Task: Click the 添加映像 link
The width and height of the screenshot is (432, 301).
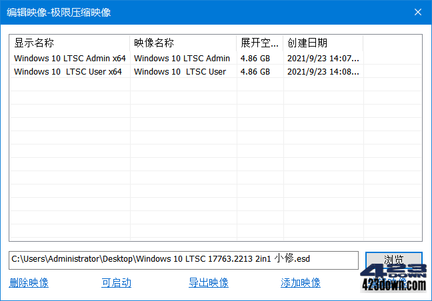Action: [x=301, y=282]
